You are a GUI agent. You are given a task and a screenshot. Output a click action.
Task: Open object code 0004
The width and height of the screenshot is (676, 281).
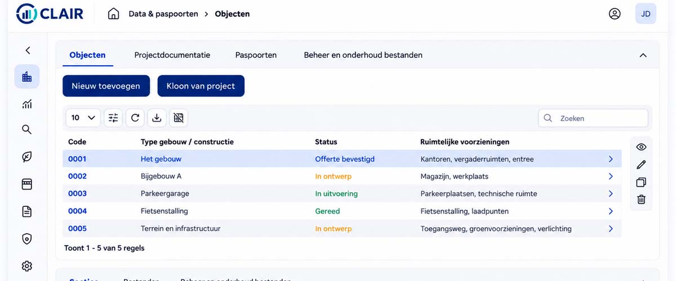point(77,211)
